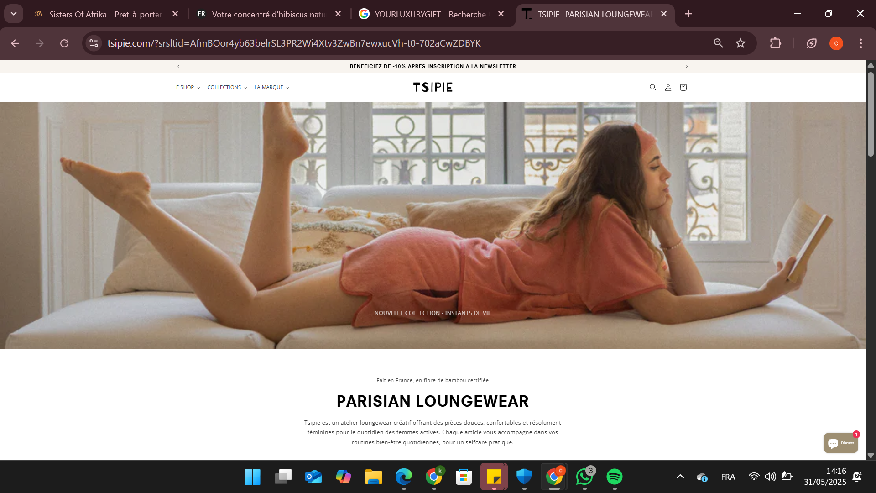876x493 pixels.
Task: Switch to the Sisters Of Afrika tab
Action: [x=105, y=14]
